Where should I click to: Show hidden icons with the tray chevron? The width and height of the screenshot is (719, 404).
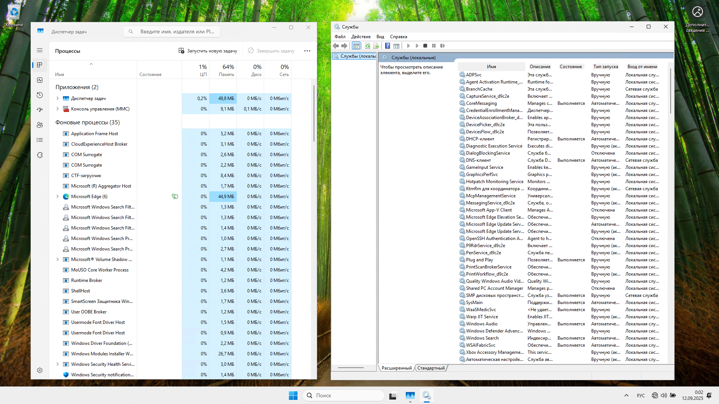pyautogui.click(x=626, y=395)
